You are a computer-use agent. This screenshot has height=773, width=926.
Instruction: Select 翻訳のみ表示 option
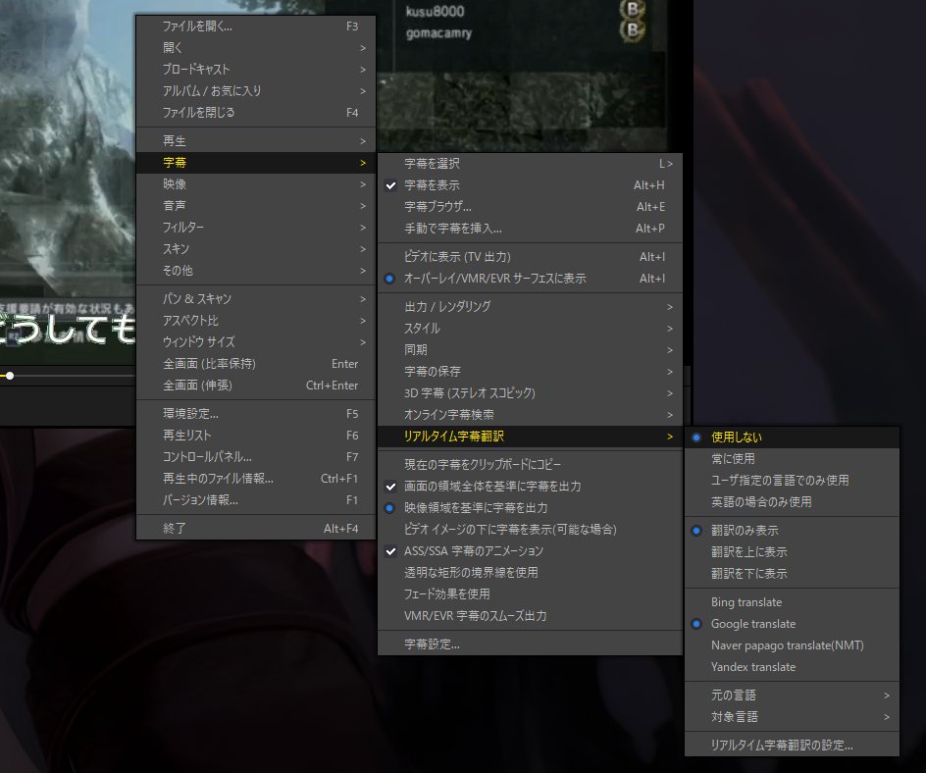tap(792, 531)
